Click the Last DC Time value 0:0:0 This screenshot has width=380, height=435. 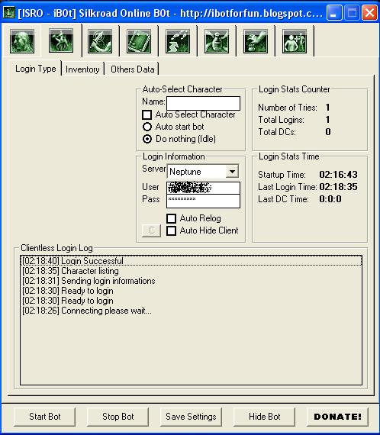click(330, 199)
